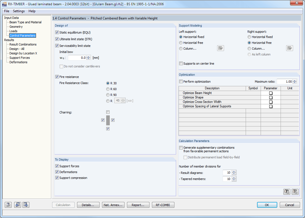
Task: Open the File menu
Action: 6,11
